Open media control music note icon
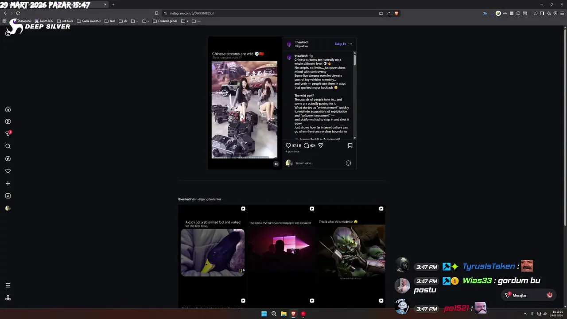The width and height of the screenshot is (567, 319). [x=535, y=13]
